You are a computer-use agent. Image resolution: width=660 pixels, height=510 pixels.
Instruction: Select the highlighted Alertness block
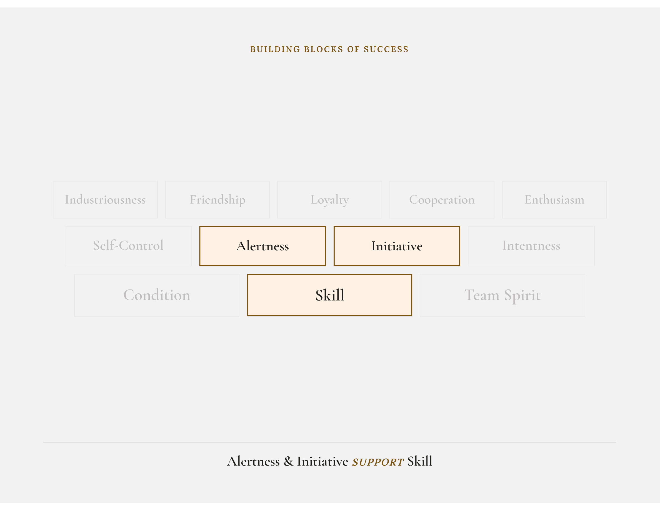(x=262, y=246)
